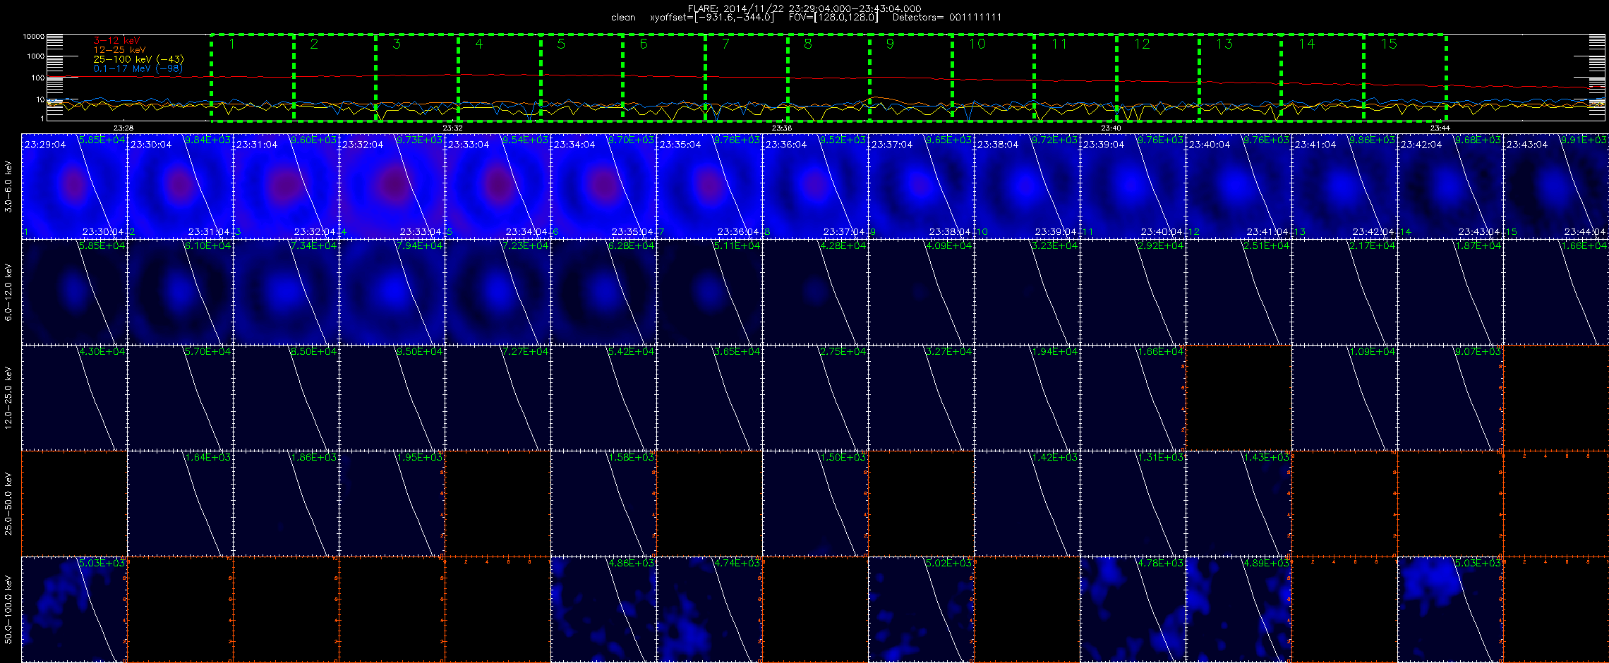Open the 12-25 keV image labeled 9.50E+04
Screen dimensions: 1609x663
392,398
